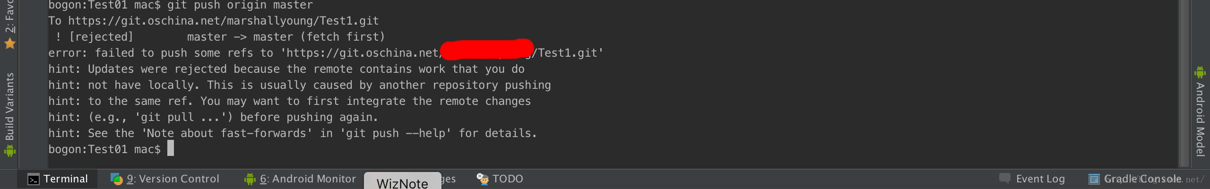Click the Version Control colored circle icon

[x=116, y=179]
